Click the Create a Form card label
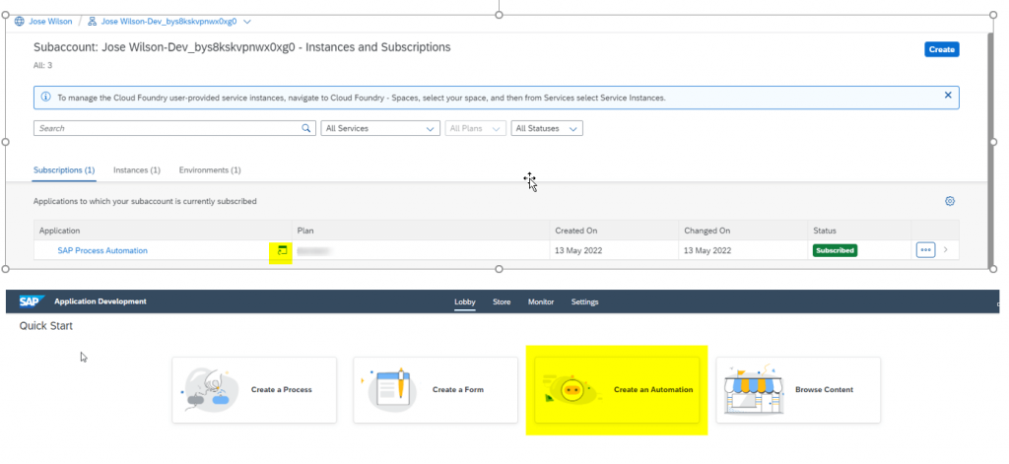1009x464 pixels. coord(457,390)
